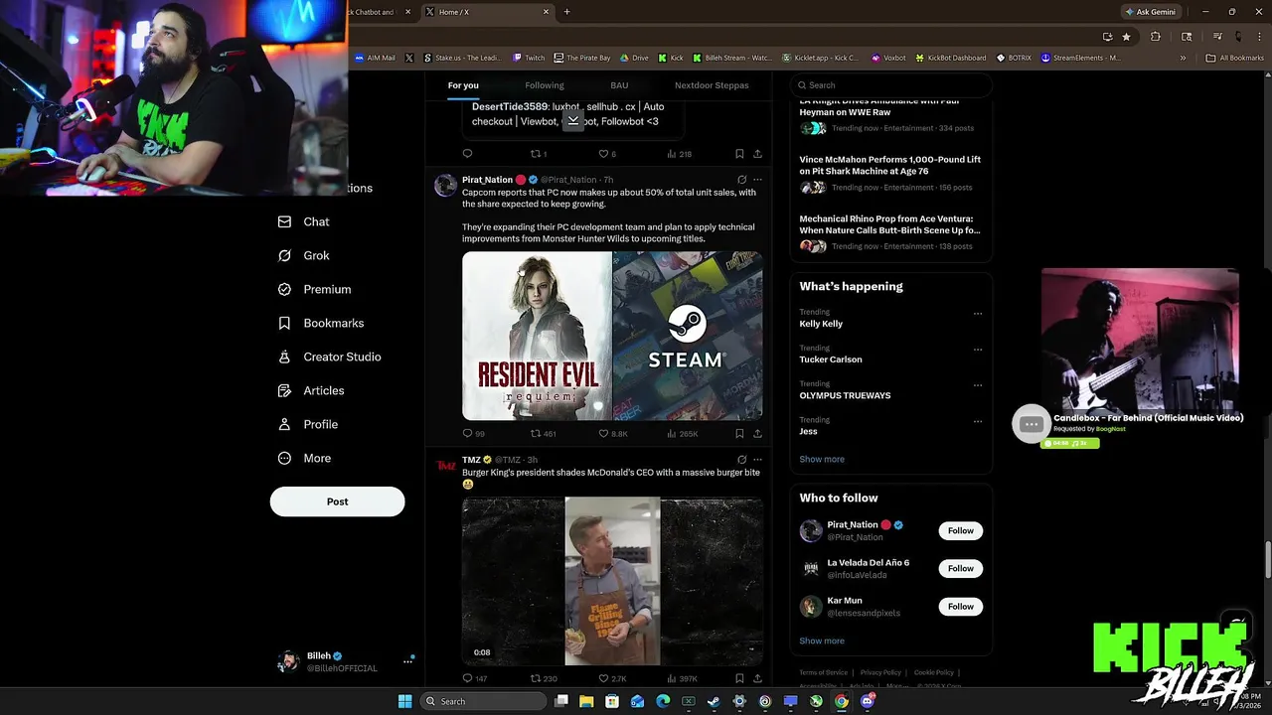Open Articles in the sidebar

311,390
